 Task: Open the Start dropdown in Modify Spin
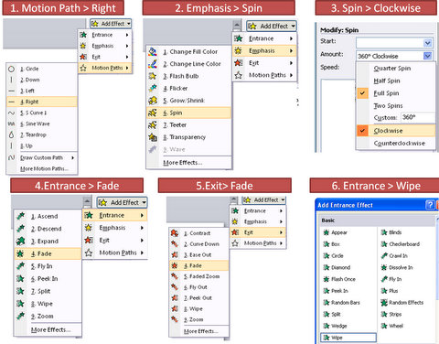pos(428,43)
